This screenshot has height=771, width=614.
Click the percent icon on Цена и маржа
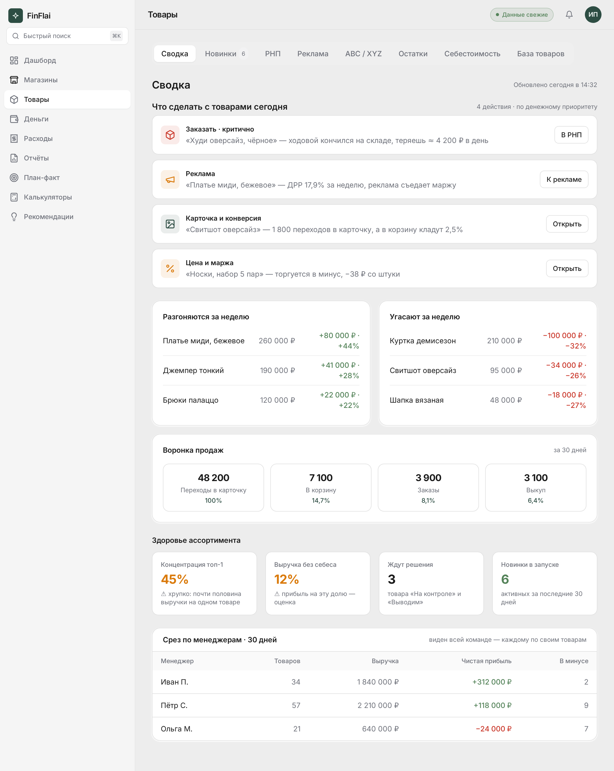click(x=170, y=269)
